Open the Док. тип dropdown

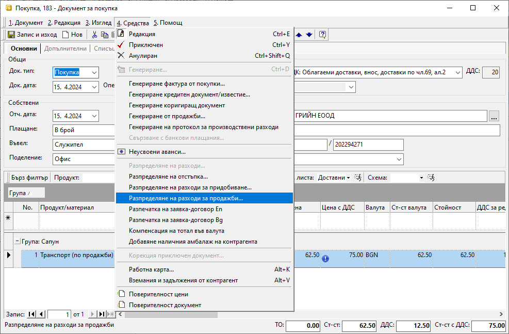click(x=94, y=73)
